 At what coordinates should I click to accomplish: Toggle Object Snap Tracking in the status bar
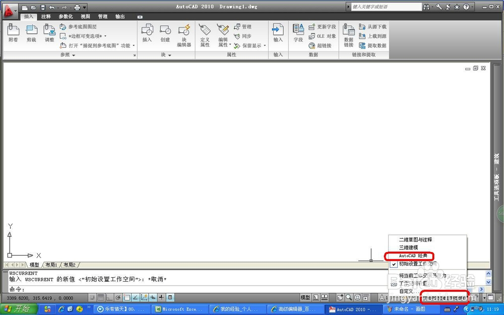[x=135, y=298]
